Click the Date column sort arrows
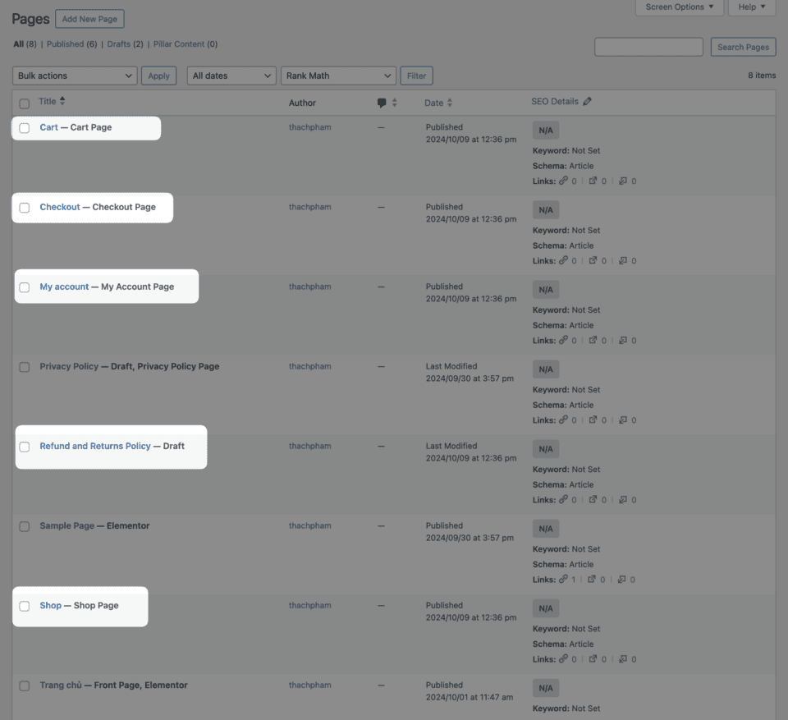The height and width of the screenshot is (720, 788). coord(449,103)
